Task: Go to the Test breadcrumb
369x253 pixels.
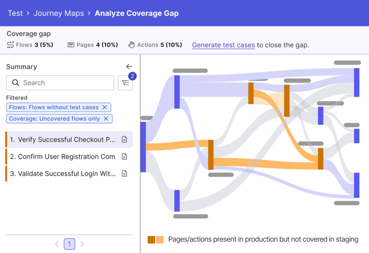Action: pos(15,13)
